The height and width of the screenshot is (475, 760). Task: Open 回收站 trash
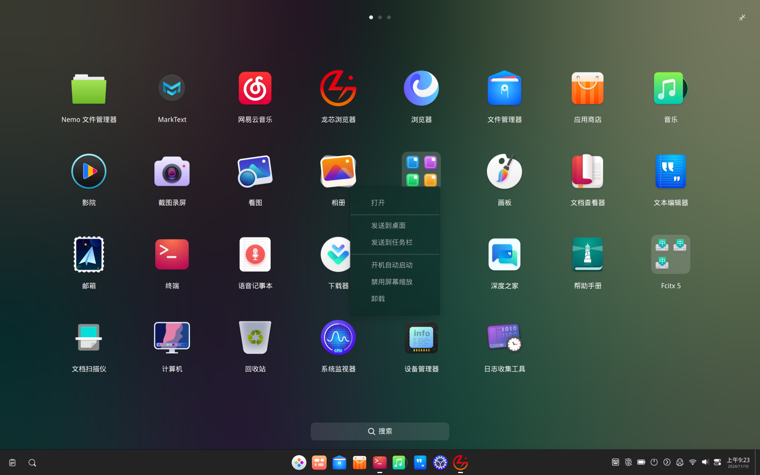coord(255,338)
